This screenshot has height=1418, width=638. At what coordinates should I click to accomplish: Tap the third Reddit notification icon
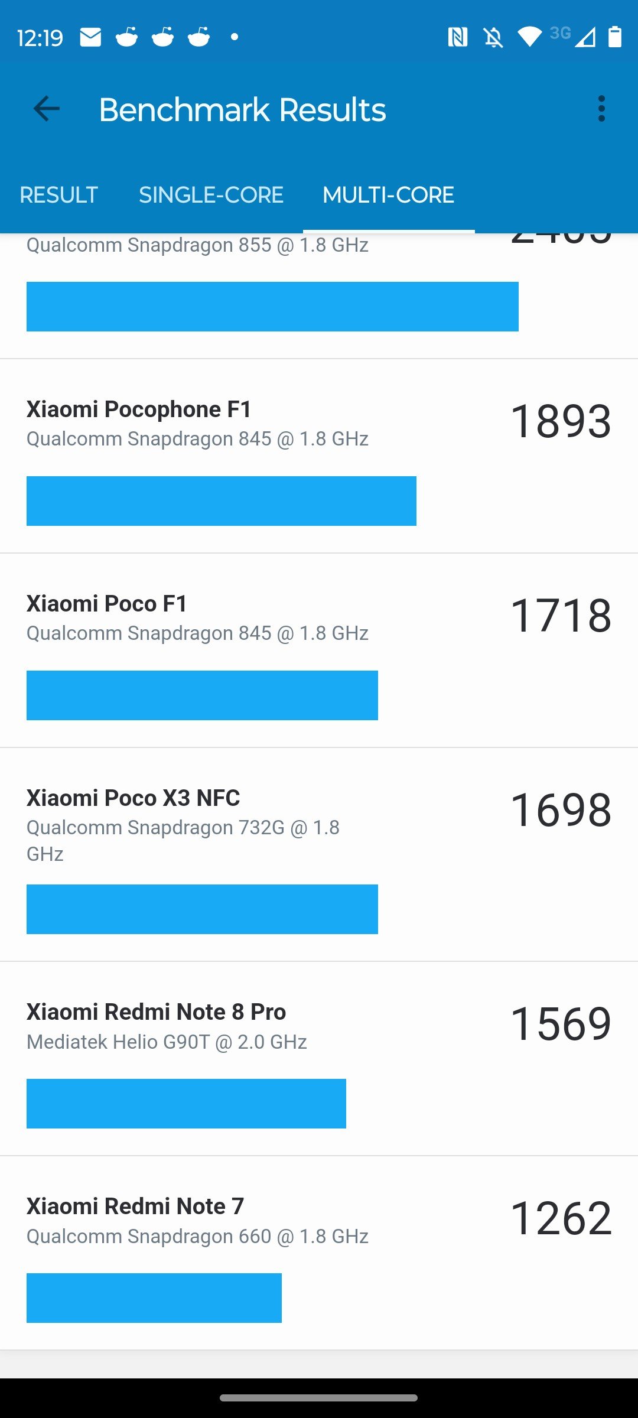(199, 37)
